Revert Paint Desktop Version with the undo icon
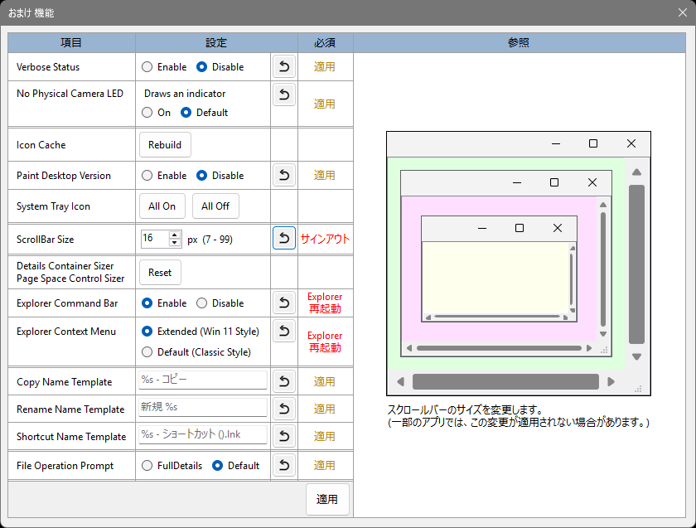 [284, 176]
